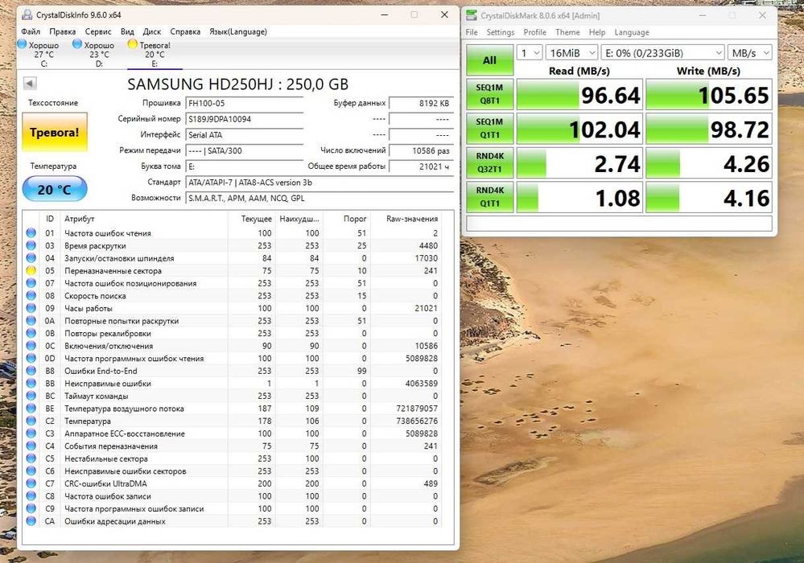Click the Число включений value 10586 раз
The image size is (804, 563).
[422, 150]
